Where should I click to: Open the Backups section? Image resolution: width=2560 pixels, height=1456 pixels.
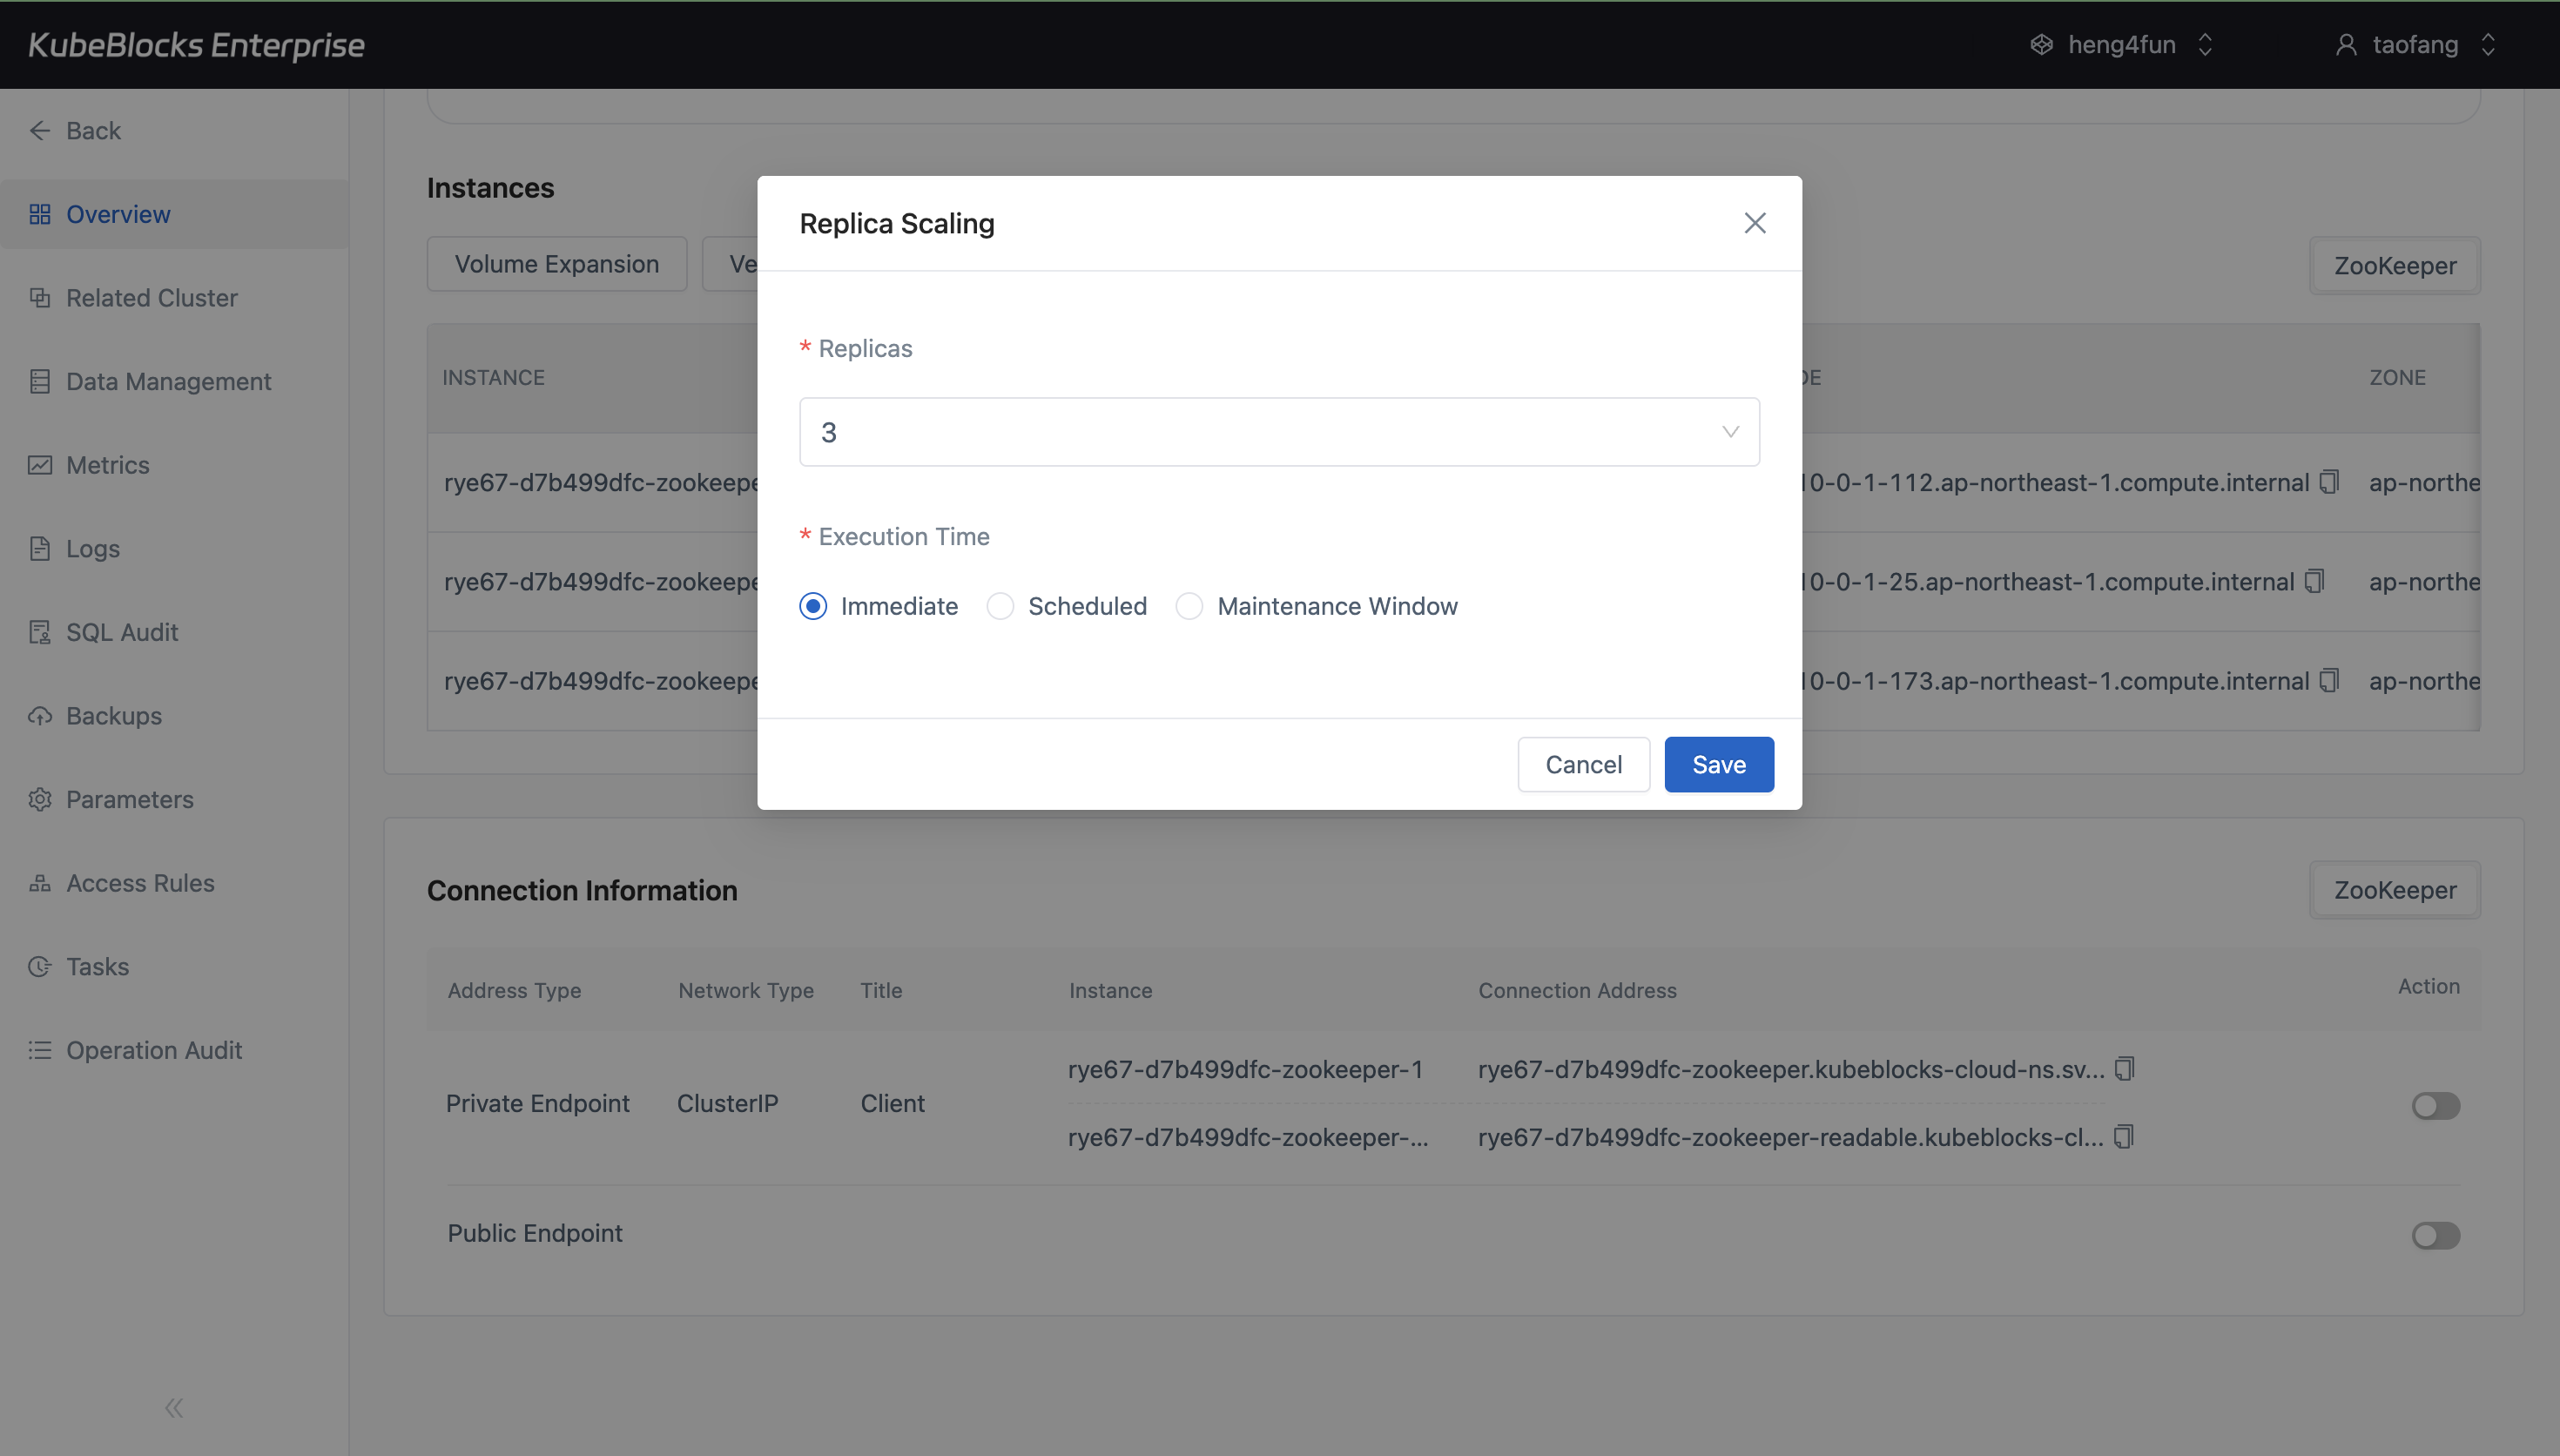[113, 716]
